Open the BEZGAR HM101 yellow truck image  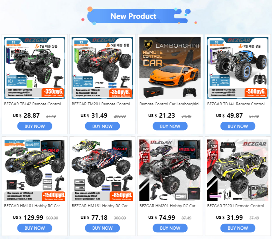[35, 170]
